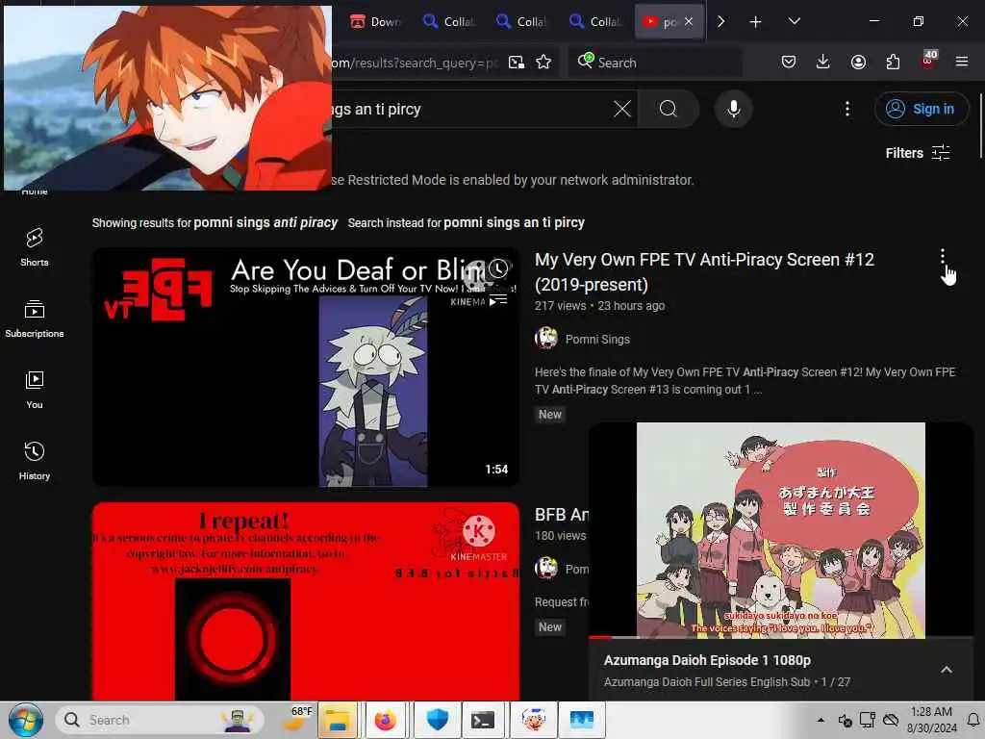Click the picture-in-picture icon in address bar
Viewport: 985px width, 739px height.
517,63
